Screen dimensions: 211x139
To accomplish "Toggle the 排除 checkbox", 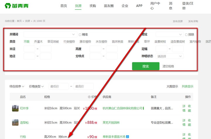I will click(186, 35).
